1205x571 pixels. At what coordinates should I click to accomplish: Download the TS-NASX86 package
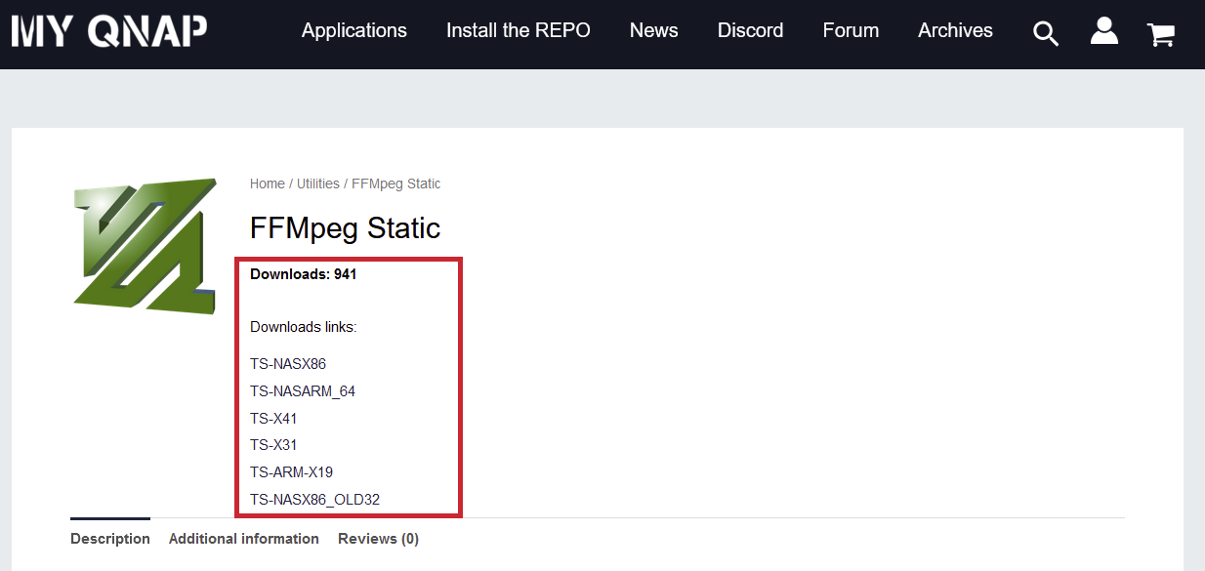(x=288, y=364)
